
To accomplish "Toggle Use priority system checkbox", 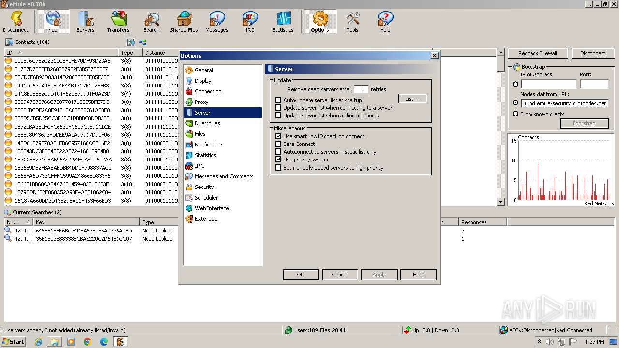I will tap(278, 159).
